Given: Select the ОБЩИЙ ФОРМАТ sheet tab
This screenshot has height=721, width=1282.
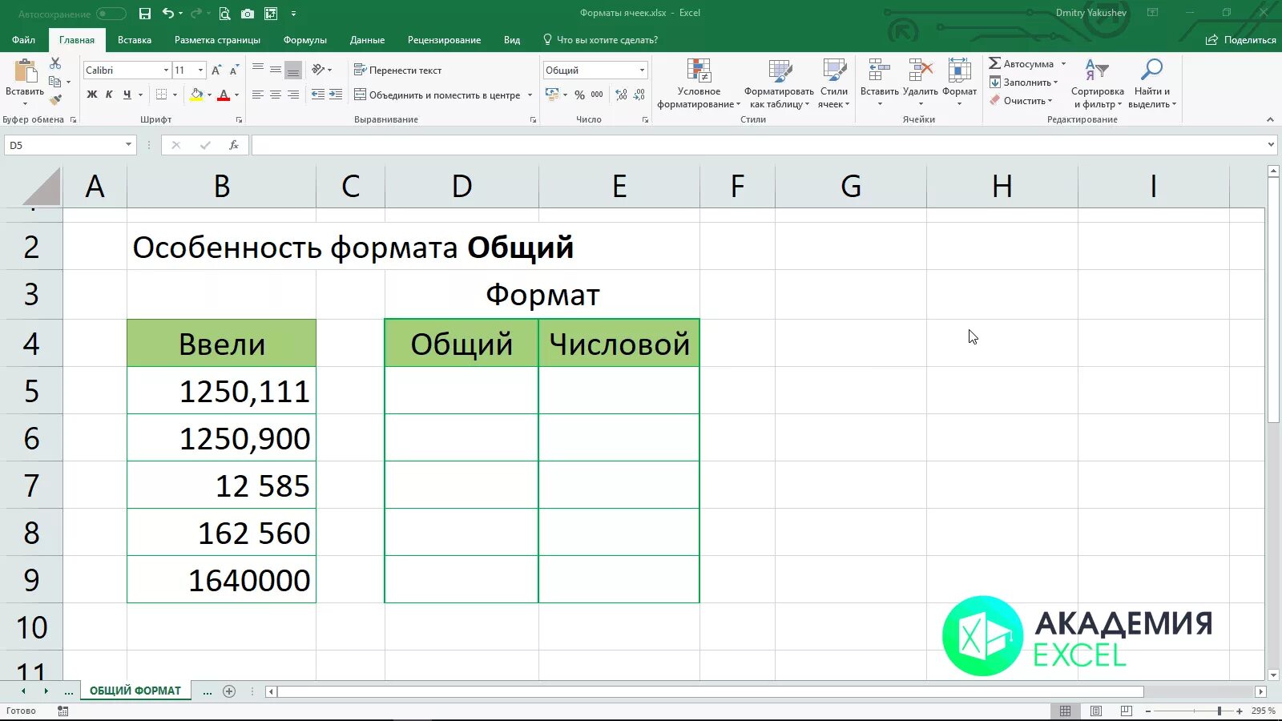Looking at the screenshot, I should coord(135,691).
